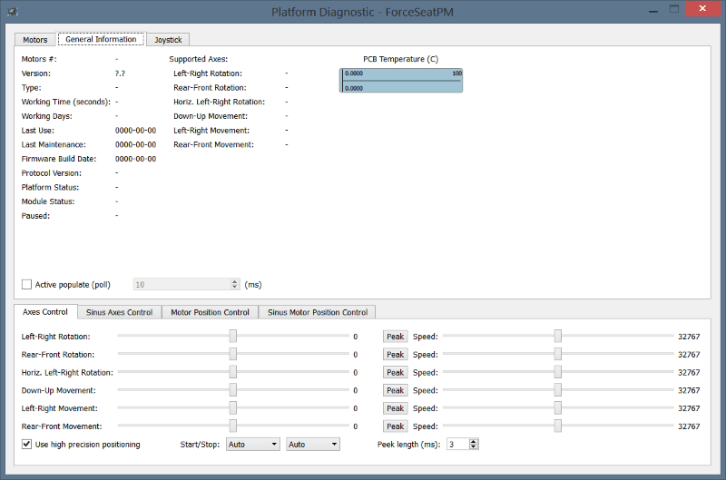Click Horiz. Left-Right Rotation position slider handle
The height and width of the screenshot is (480, 726).
[x=233, y=372]
